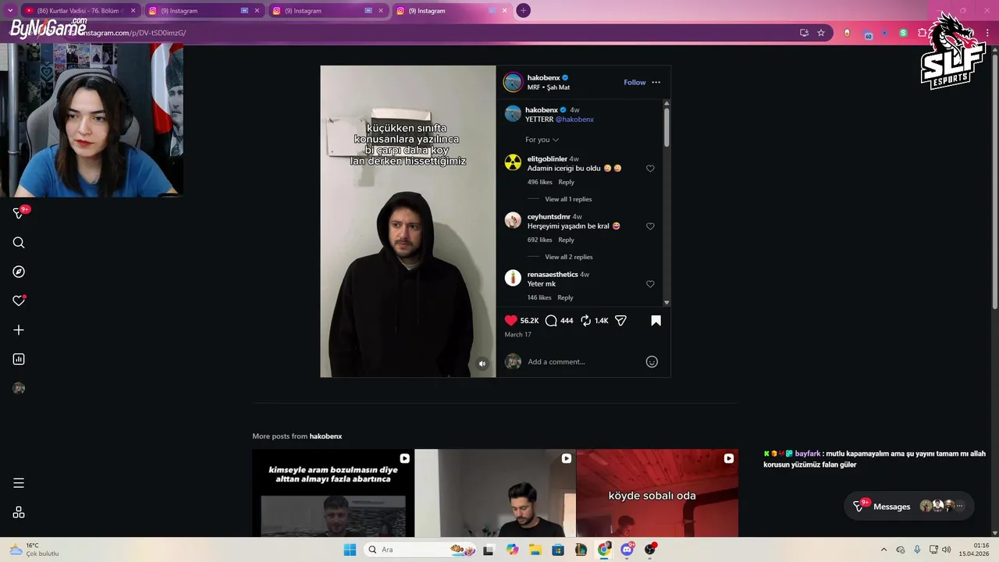Open post more options three-dot menu

(656, 82)
